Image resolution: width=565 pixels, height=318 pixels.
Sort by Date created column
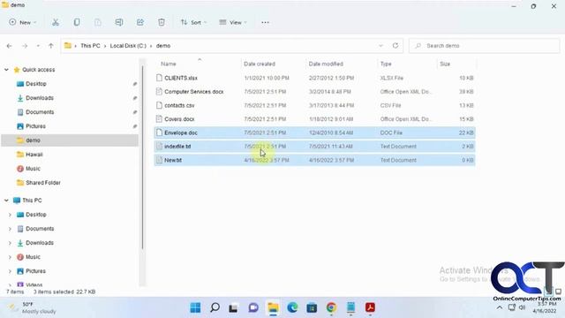tap(260, 64)
